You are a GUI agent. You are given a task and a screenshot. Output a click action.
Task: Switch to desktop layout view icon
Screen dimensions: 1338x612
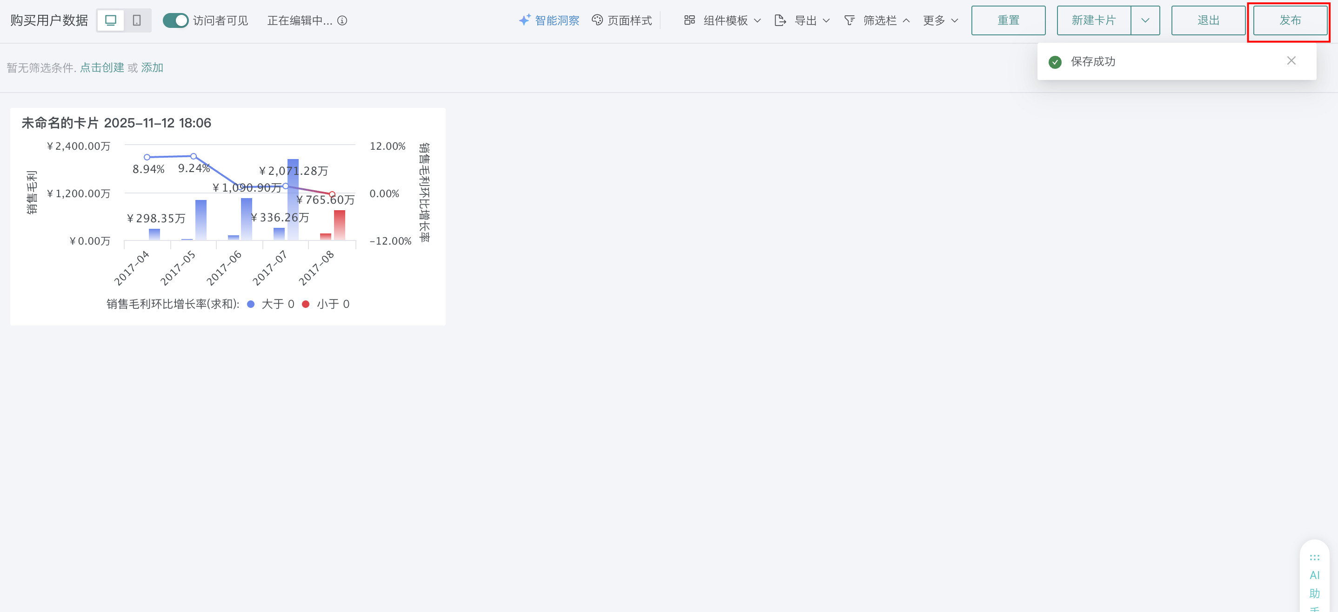pos(111,20)
